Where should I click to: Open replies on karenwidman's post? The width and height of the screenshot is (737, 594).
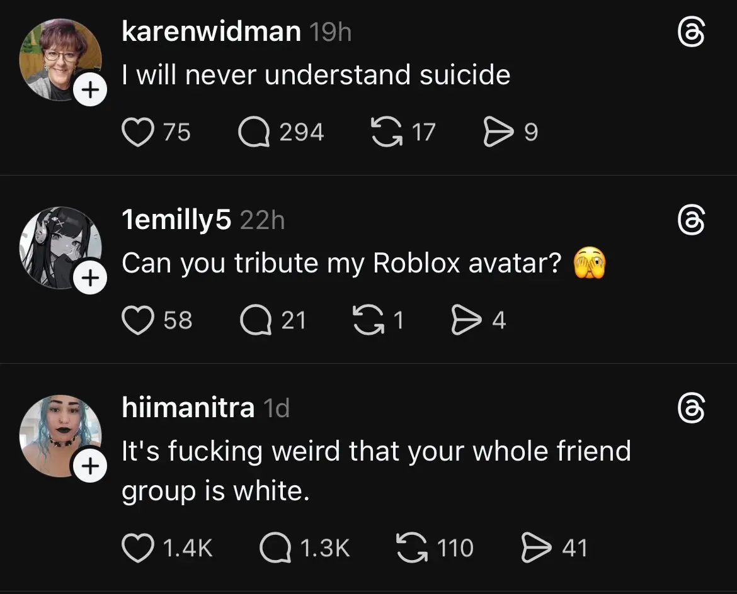254,132
